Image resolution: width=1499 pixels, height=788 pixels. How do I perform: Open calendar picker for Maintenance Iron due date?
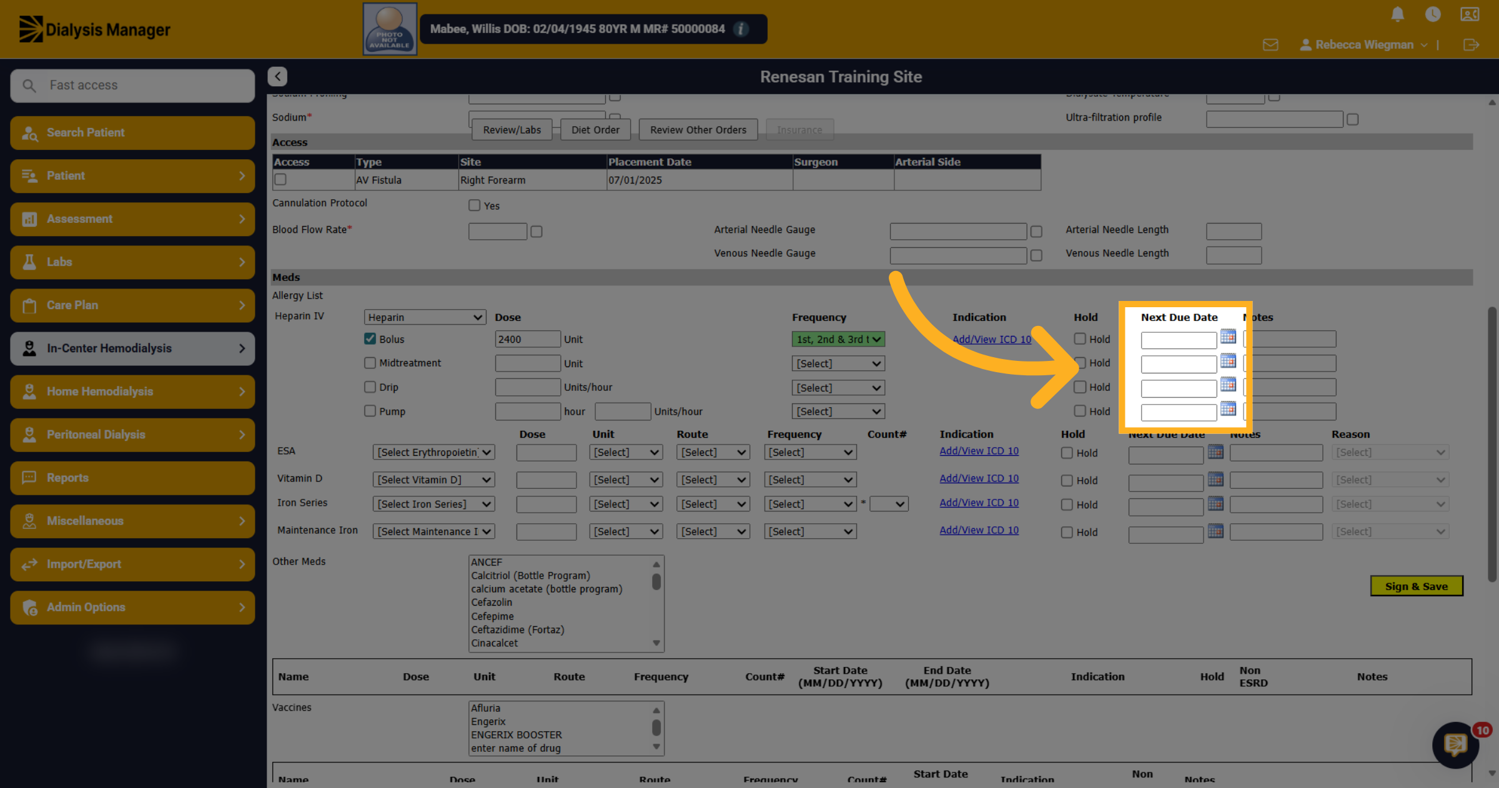[x=1215, y=531]
